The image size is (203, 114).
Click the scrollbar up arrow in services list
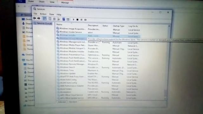pos(169,26)
